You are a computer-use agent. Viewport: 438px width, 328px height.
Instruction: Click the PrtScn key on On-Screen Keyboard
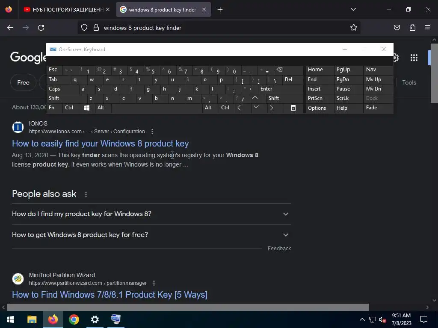[x=320, y=98]
